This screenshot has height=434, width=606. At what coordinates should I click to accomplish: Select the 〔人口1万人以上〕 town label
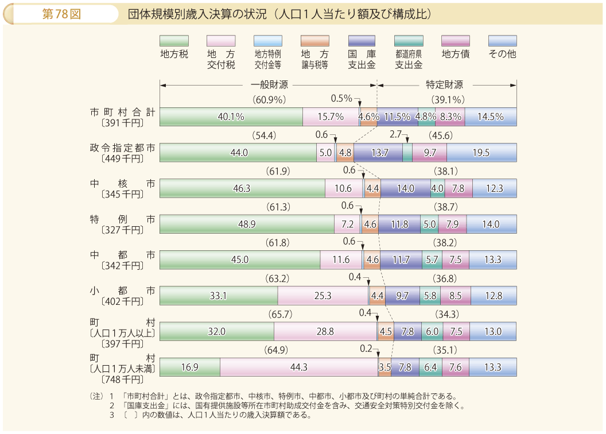(122, 333)
